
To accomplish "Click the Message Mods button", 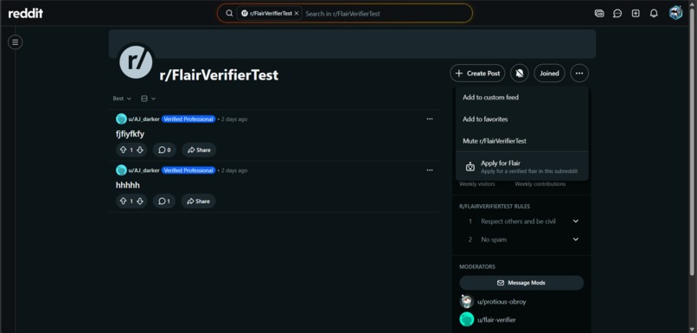I will 521,283.
